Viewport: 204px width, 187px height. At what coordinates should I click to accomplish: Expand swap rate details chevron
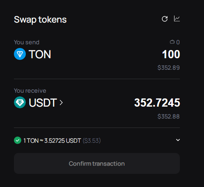[x=178, y=140]
